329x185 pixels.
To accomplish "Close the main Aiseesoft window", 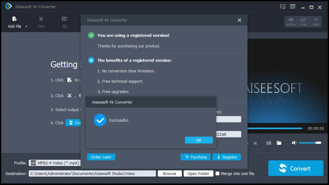I will 320,7.
